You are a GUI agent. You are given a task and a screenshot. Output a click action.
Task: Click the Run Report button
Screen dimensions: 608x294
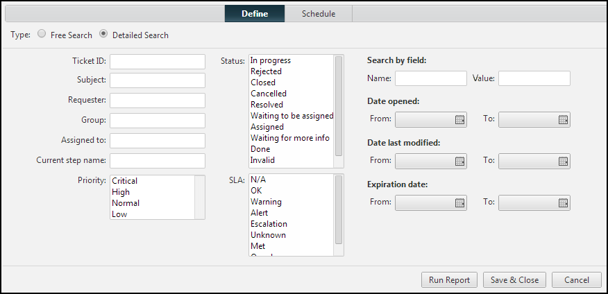(450, 280)
